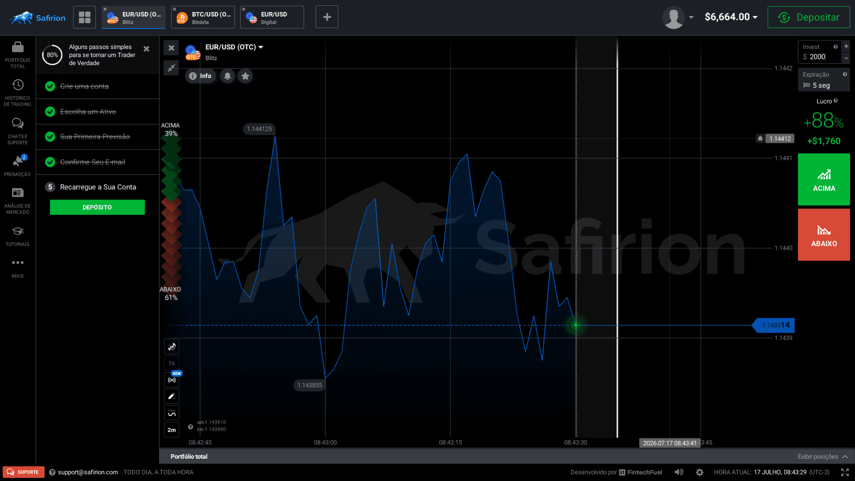Image resolution: width=855 pixels, height=481 pixels.
Task: Open the asset Info button
Action: click(200, 76)
